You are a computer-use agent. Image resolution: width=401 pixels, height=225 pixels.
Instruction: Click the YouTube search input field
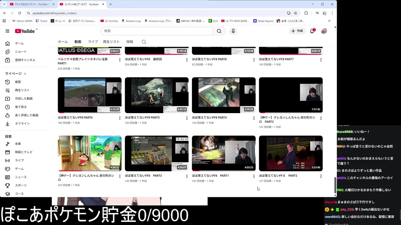(157, 31)
